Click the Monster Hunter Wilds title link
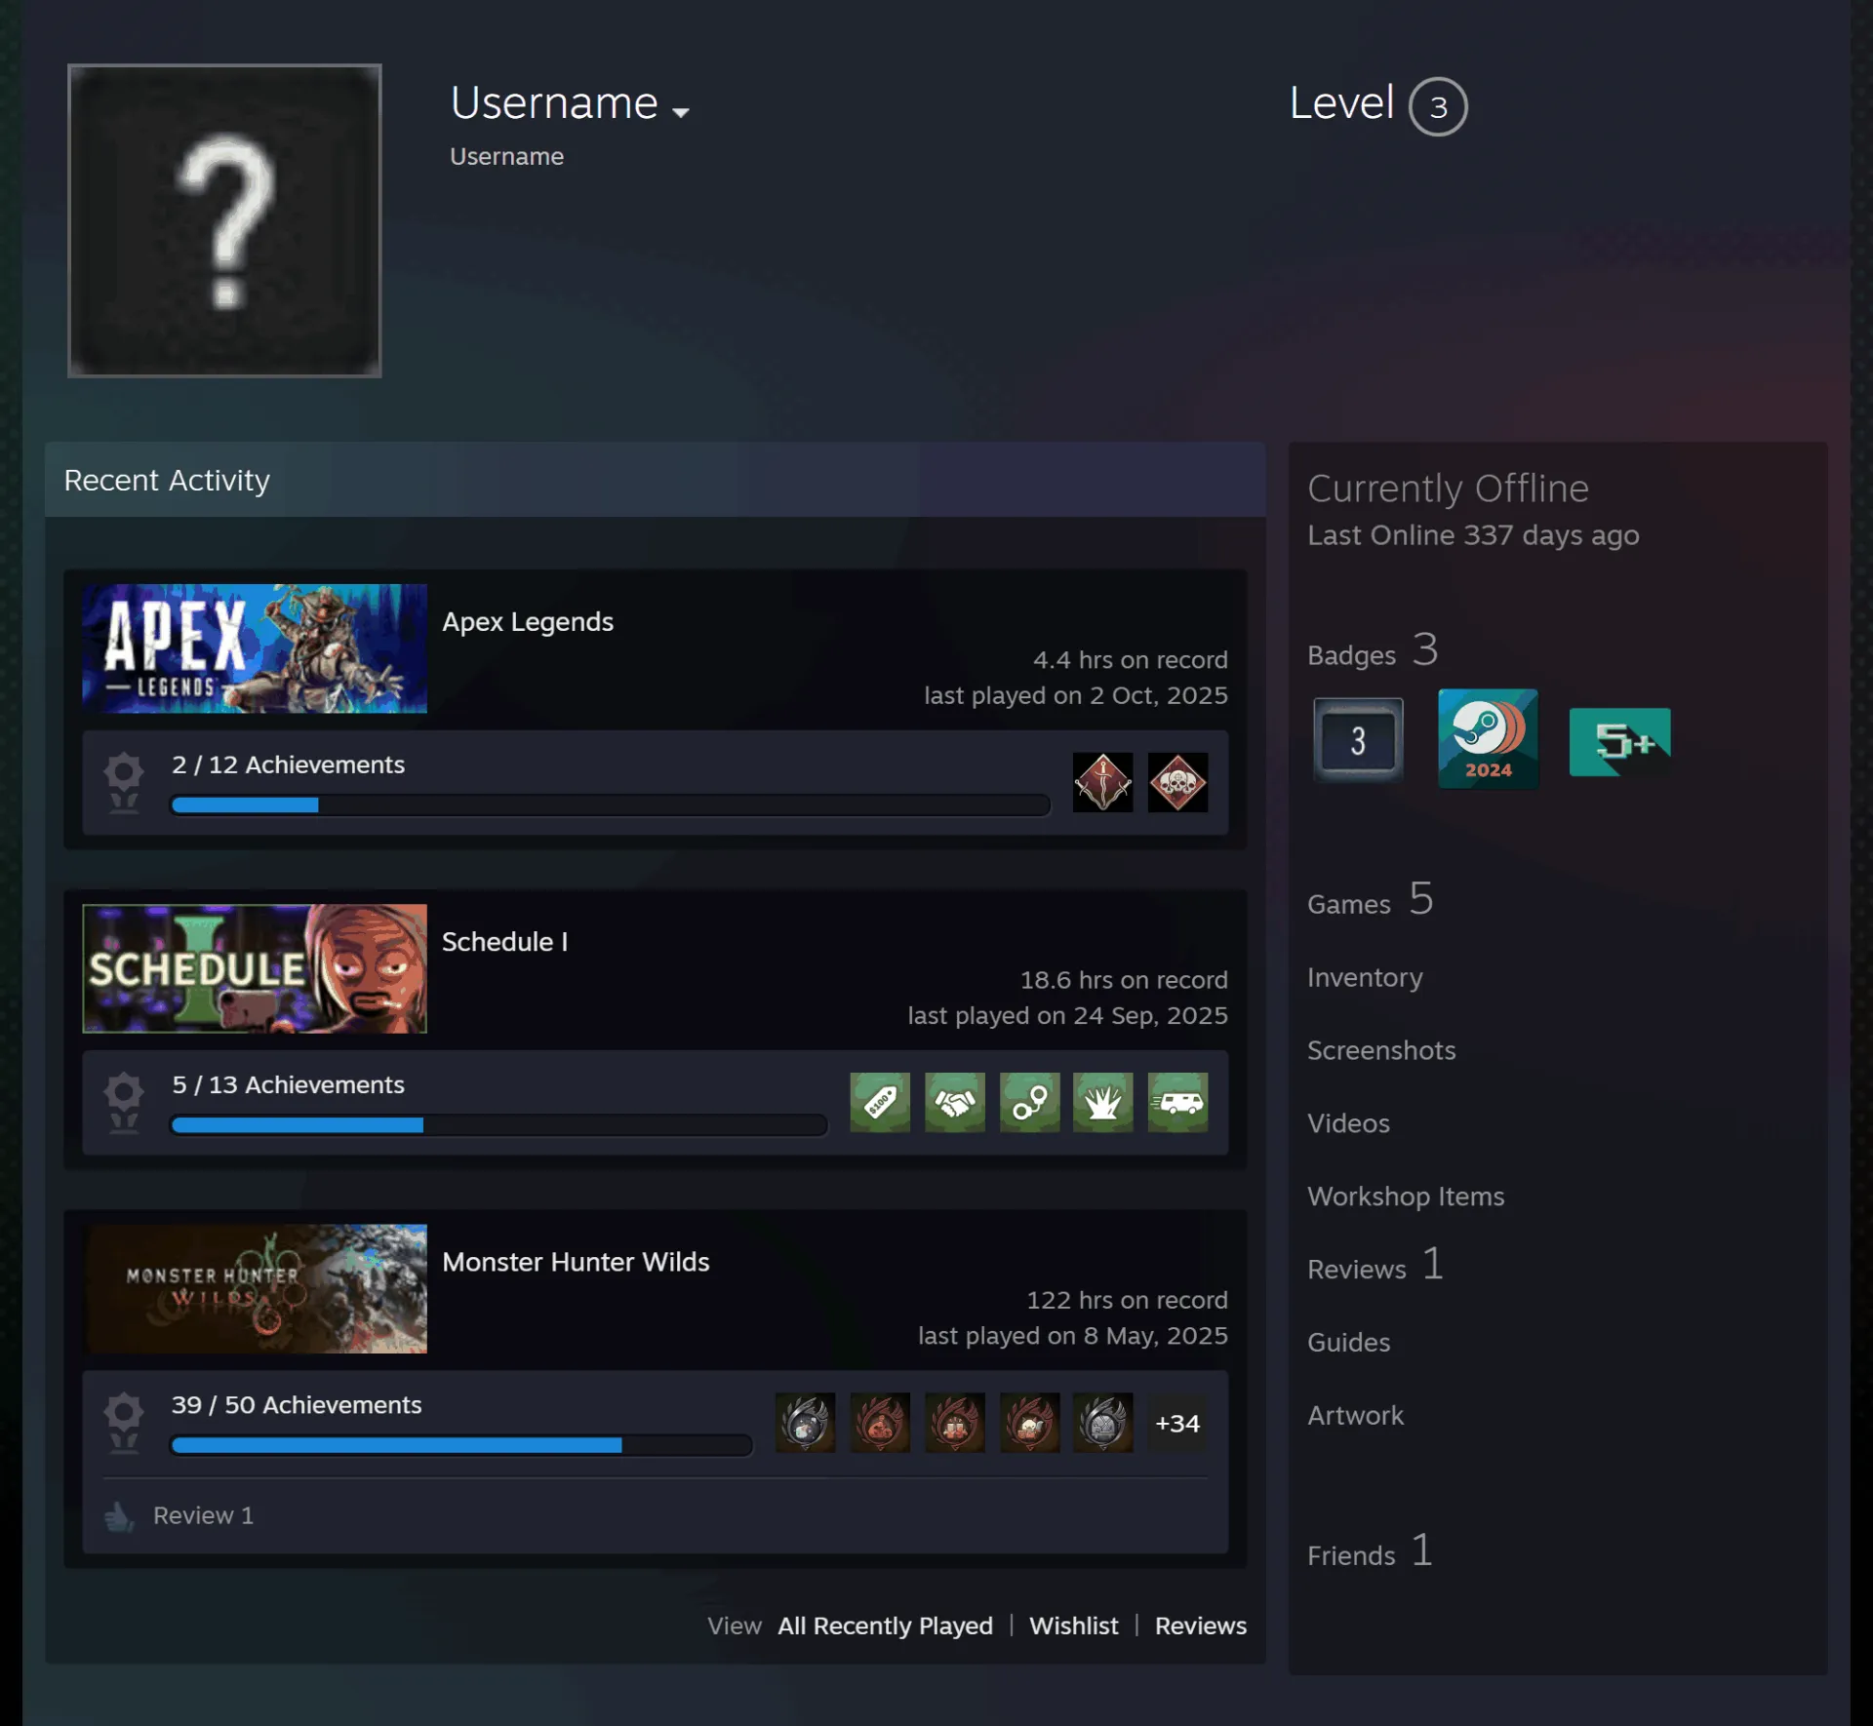Screen dimensions: 1873x1726 pyautogui.click(x=576, y=1262)
